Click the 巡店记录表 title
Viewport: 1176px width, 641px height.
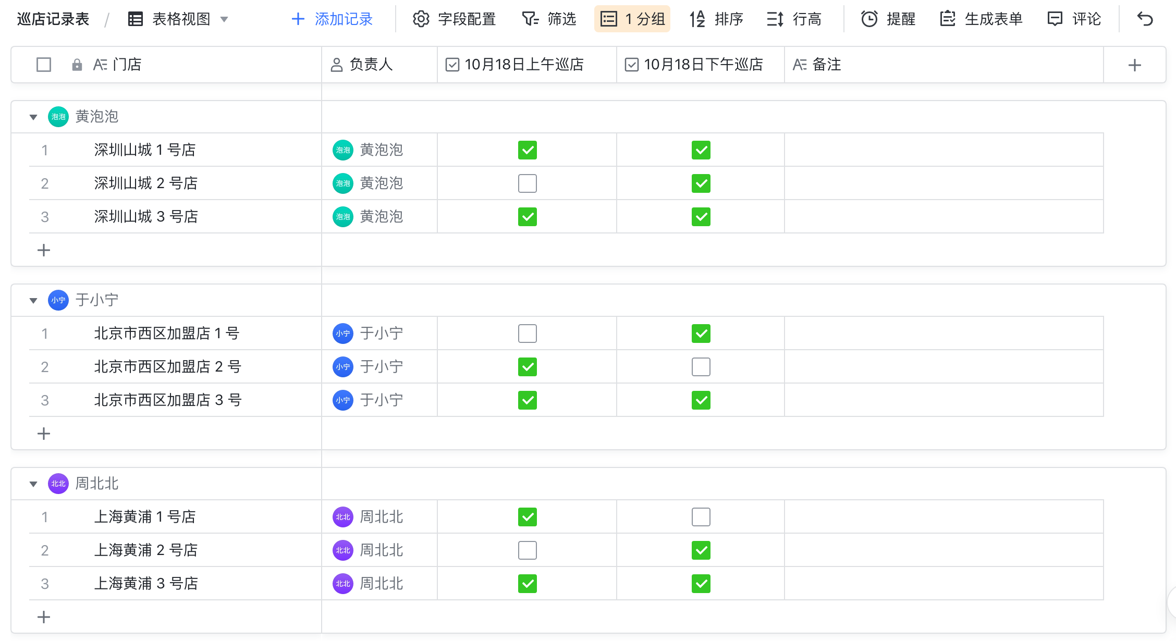coord(52,19)
